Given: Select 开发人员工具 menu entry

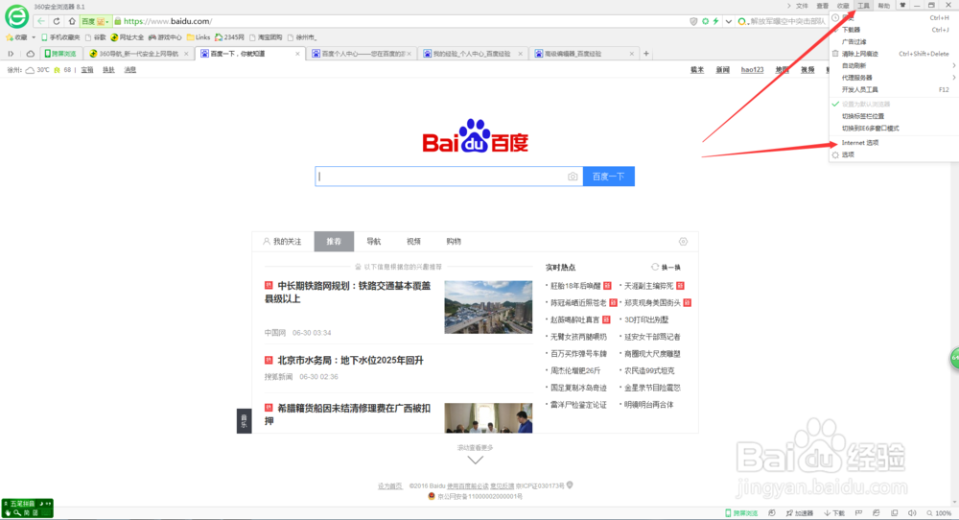Looking at the screenshot, I should click(x=894, y=89).
